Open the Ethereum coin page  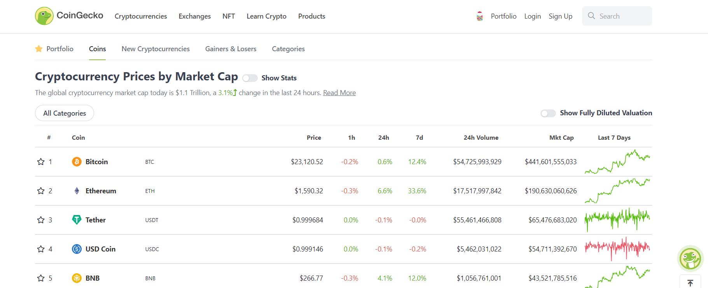[x=101, y=191]
